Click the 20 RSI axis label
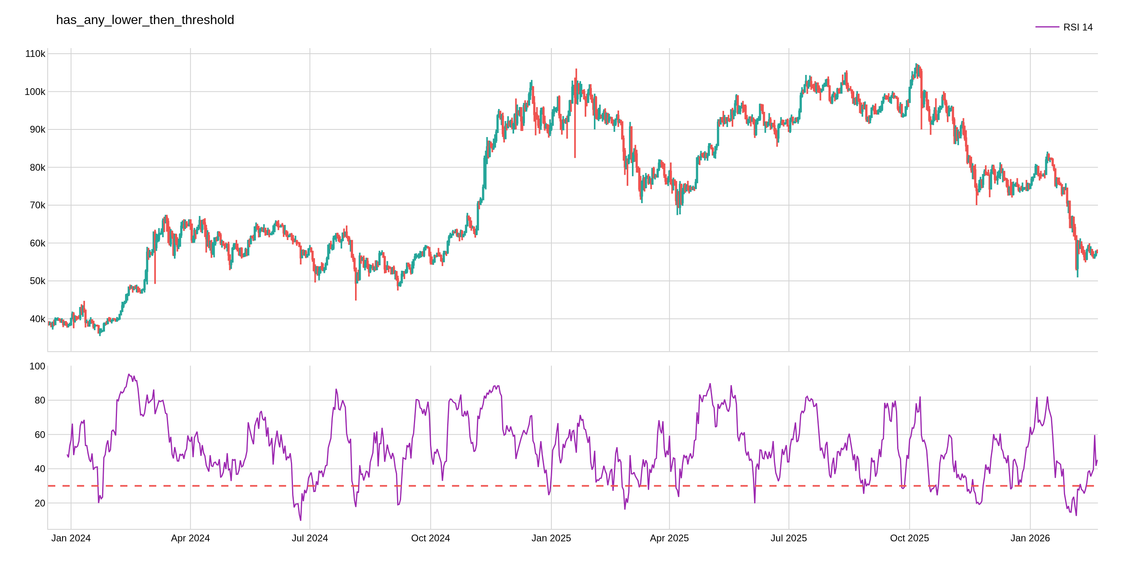This screenshot has height=561, width=1122. click(40, 503)
